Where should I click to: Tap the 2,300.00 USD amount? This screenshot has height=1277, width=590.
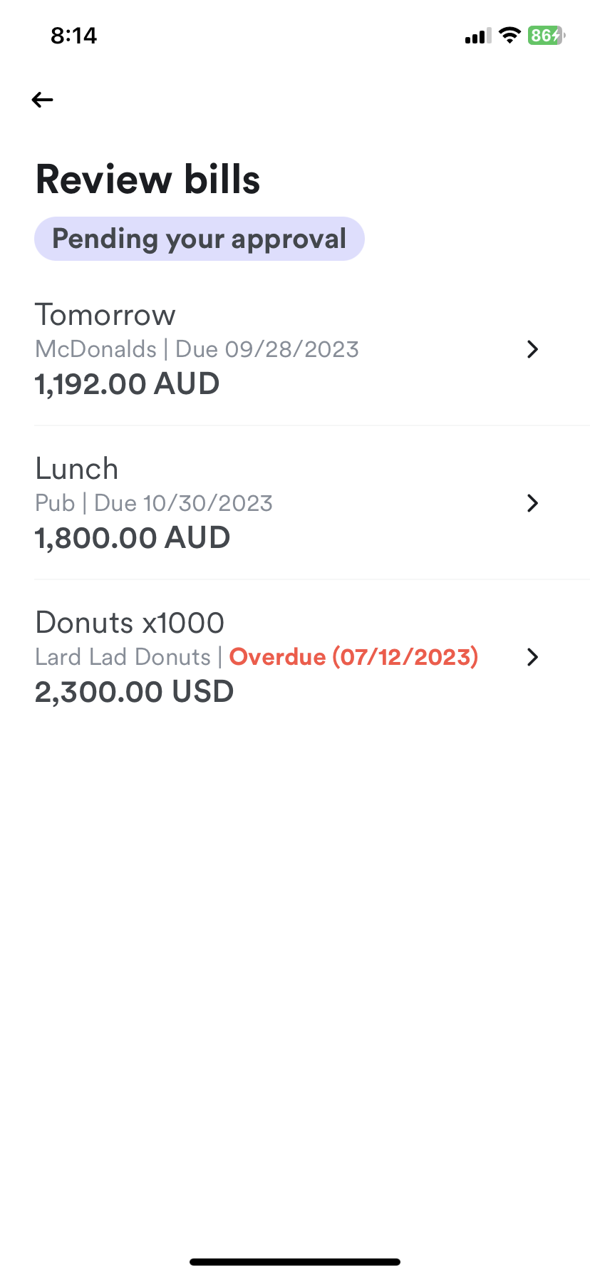point(134,692)
